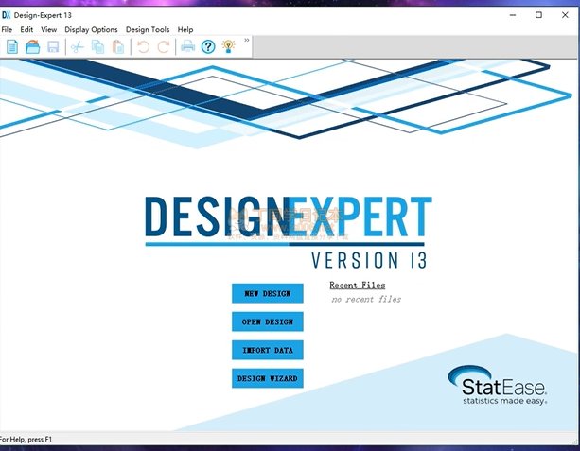Click the New Design file toolbar icon

point(11,46)
